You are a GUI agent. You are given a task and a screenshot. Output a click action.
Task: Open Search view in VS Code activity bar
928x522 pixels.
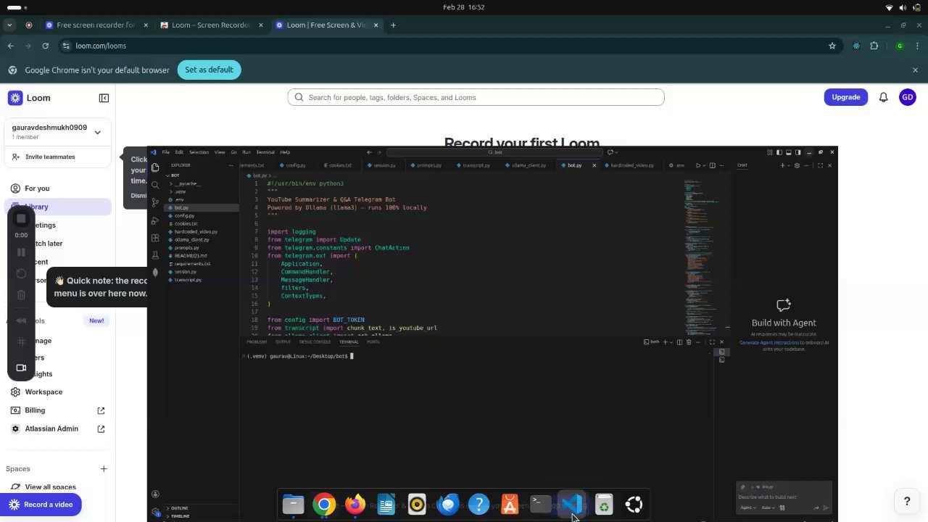pyautogui.click(x=155, y=185)
